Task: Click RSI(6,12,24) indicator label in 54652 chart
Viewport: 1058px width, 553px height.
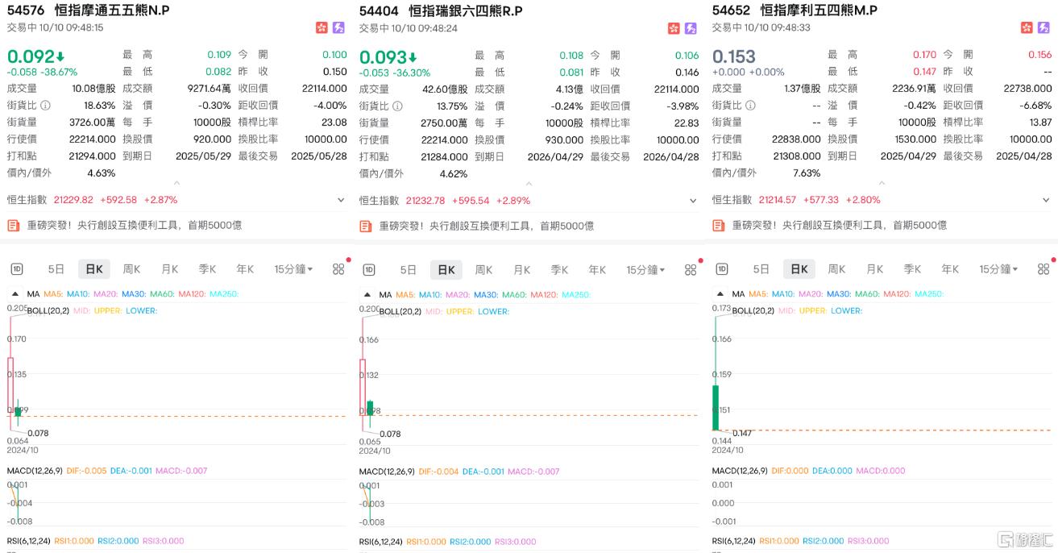Action: coord(734,541)
